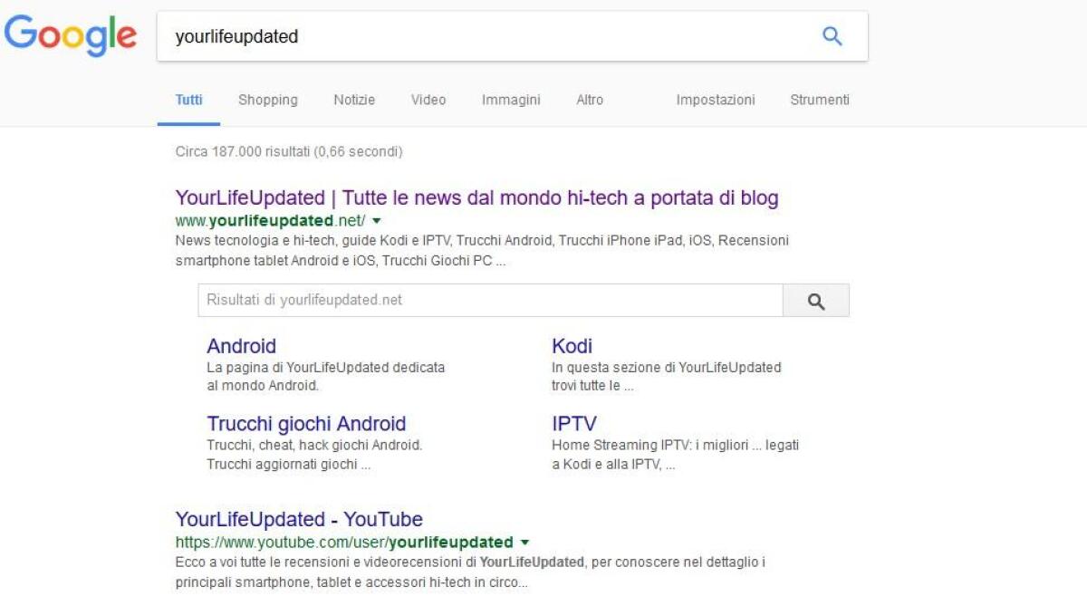Open the Strumenti search tools
This screenshot has width=1087, height=596.
click(819, 100)
